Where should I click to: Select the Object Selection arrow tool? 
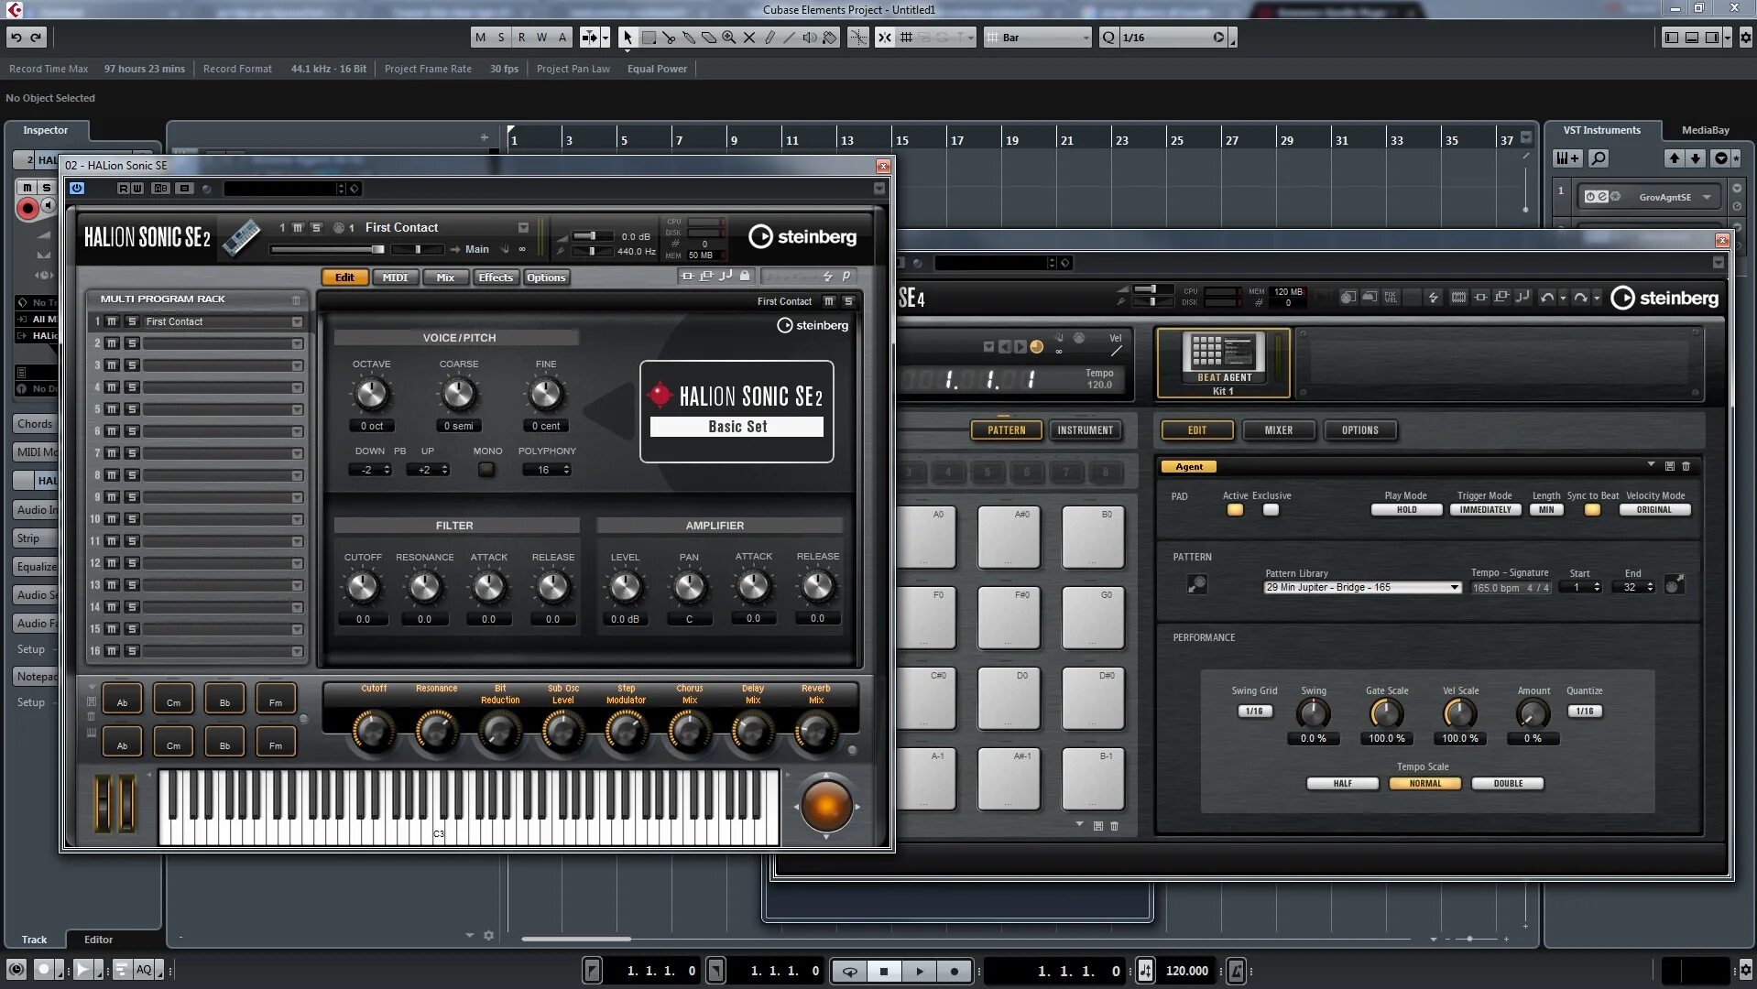(x=627, y=38)
